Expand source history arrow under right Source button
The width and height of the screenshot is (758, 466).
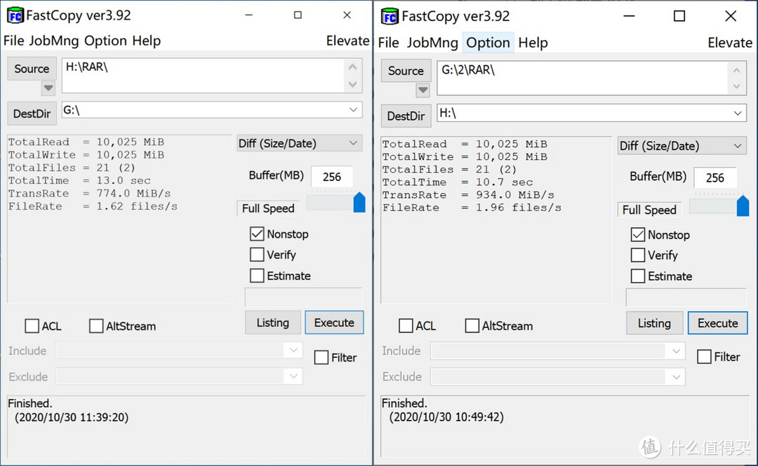click(x=423, y=90)
